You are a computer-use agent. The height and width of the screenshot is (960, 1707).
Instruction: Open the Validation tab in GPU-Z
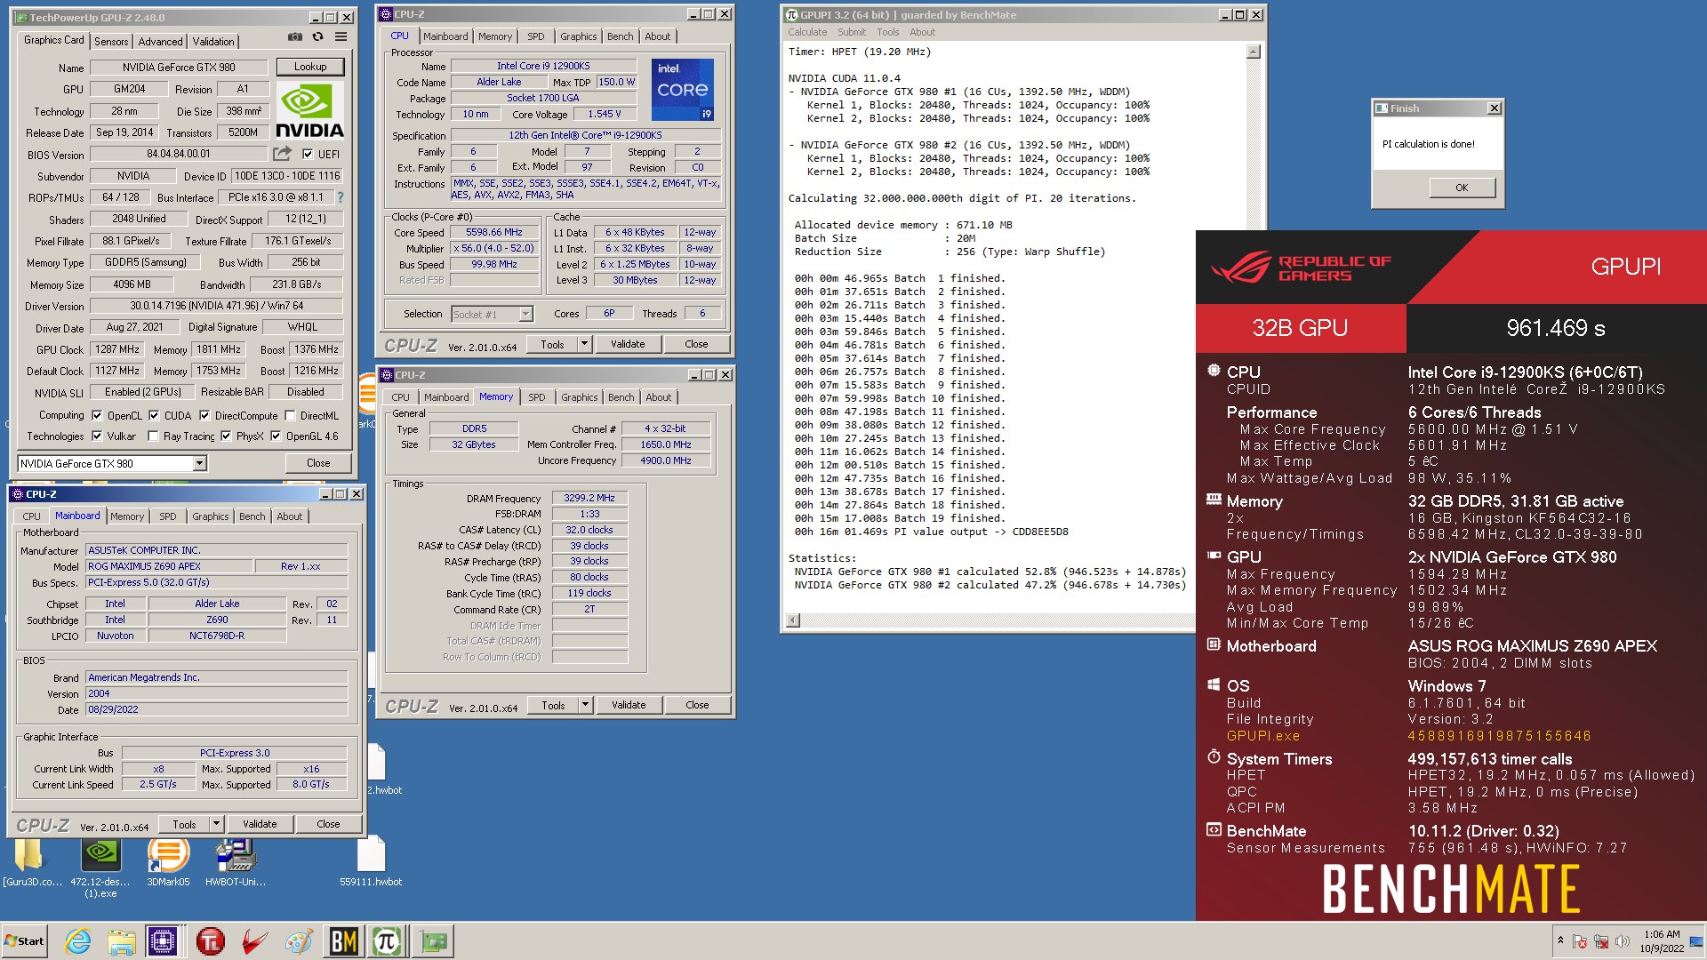[213, 42]
